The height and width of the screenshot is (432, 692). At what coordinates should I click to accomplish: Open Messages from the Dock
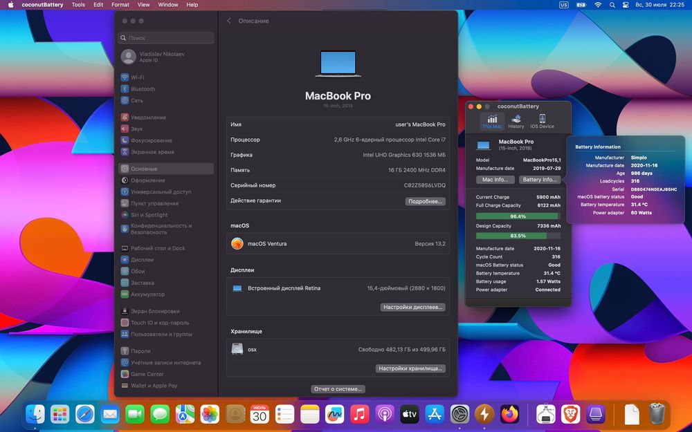[160, 414]
